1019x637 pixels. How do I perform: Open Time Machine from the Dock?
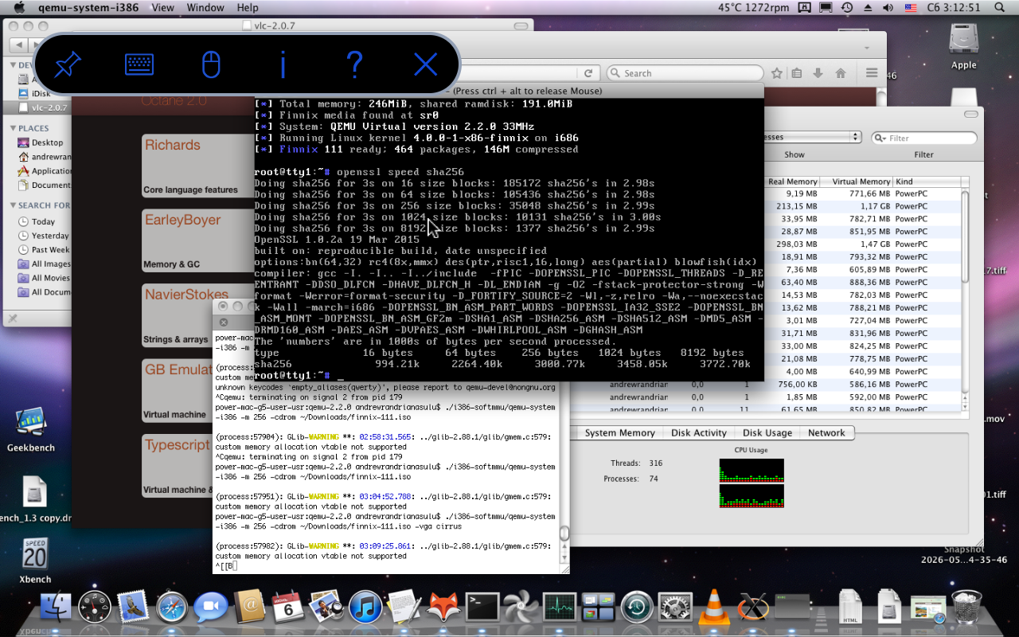pyautogui.click(x=637, y=608)
